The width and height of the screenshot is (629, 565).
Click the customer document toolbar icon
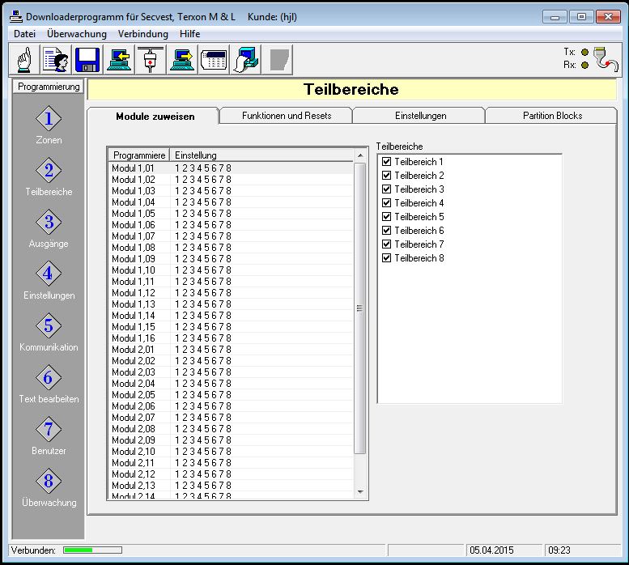point(55,61)
